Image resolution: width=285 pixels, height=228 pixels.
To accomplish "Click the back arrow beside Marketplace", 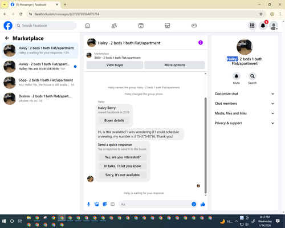I will click(7, 38).
